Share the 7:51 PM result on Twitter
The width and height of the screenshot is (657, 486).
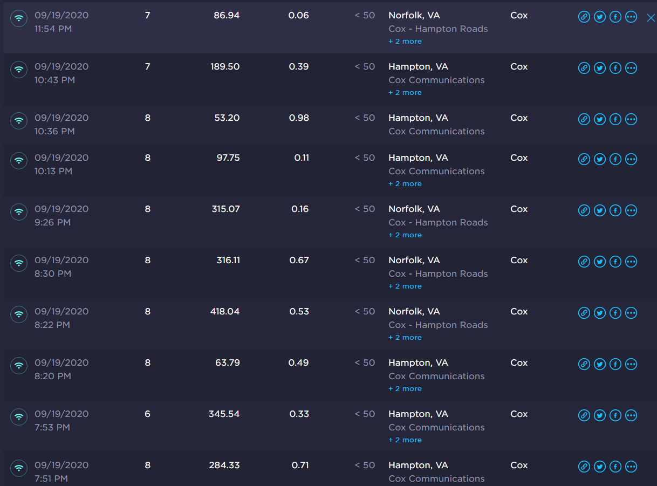(600, 467)
